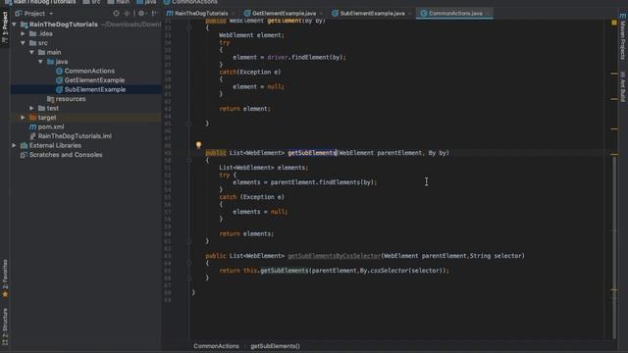Screen dimensions: 628x353
Task: Open the Maven Projects tool window
Action: [622, 37]
